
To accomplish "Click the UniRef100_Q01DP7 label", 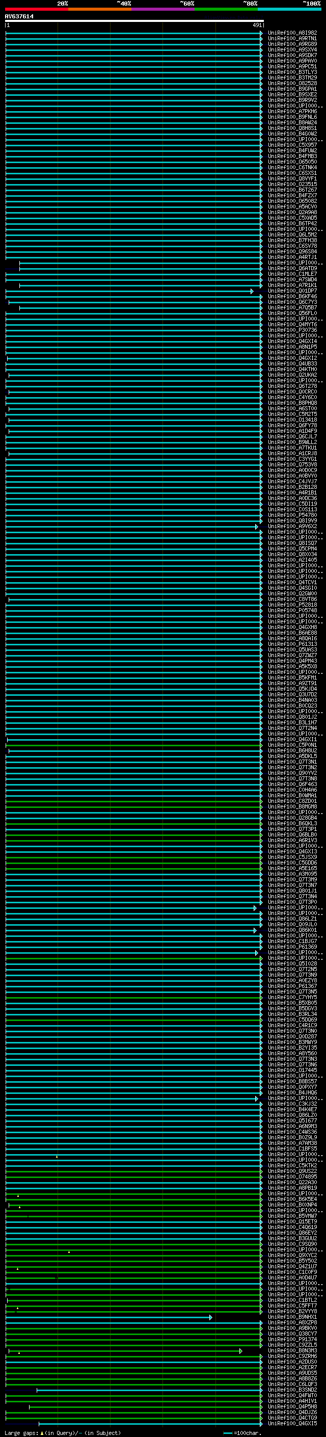I will (x=292, y=291).
